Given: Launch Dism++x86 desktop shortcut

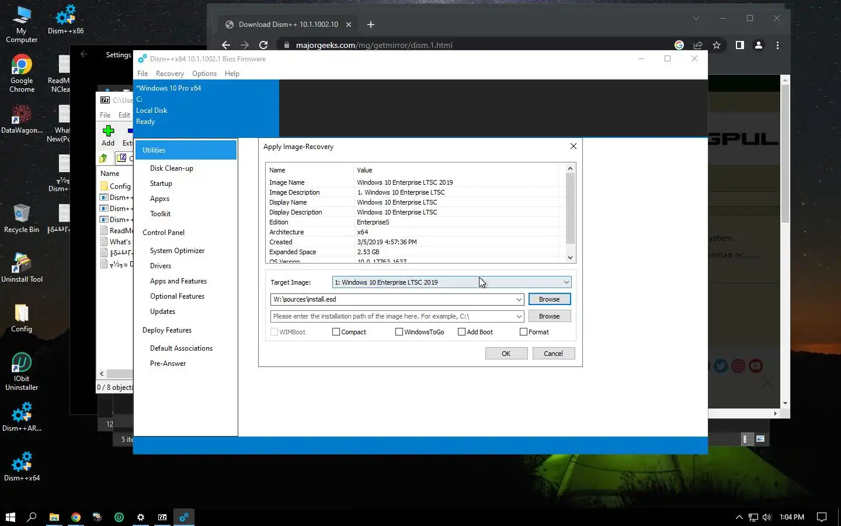Looking at the screenshot, I should click(65, 19).
